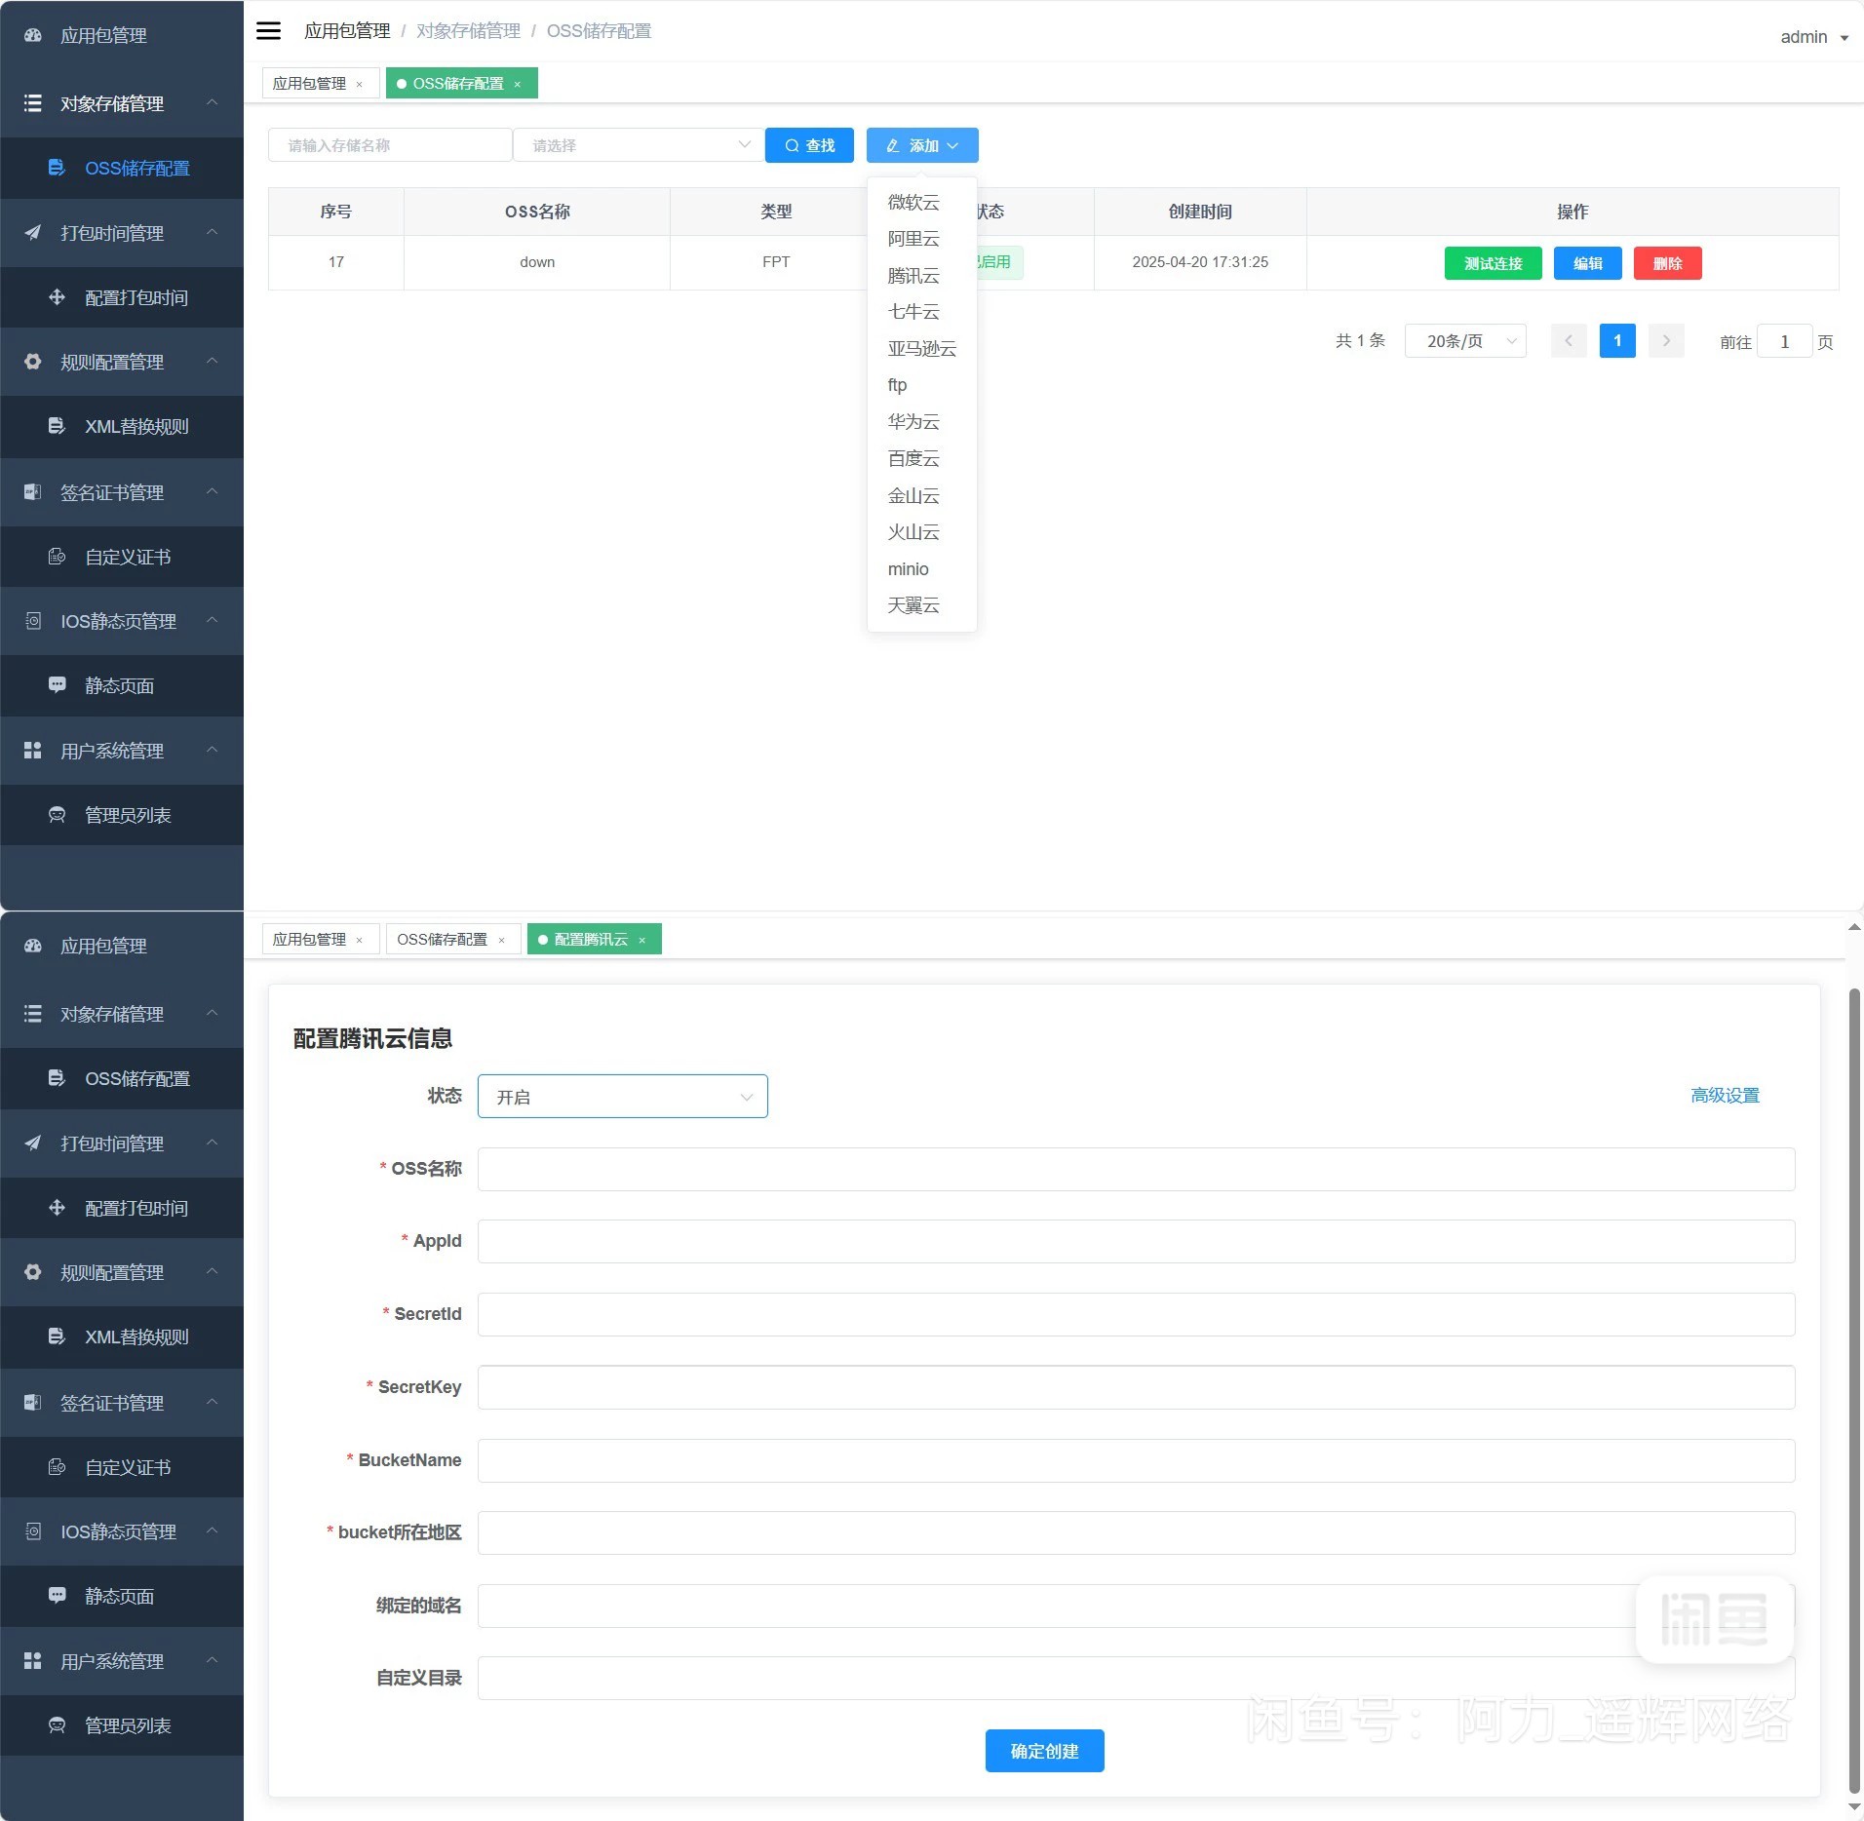The height and width of the screenshot is (1821, 1864).
Task: Click the BucketName input field
Action: pos(1136,1460)
